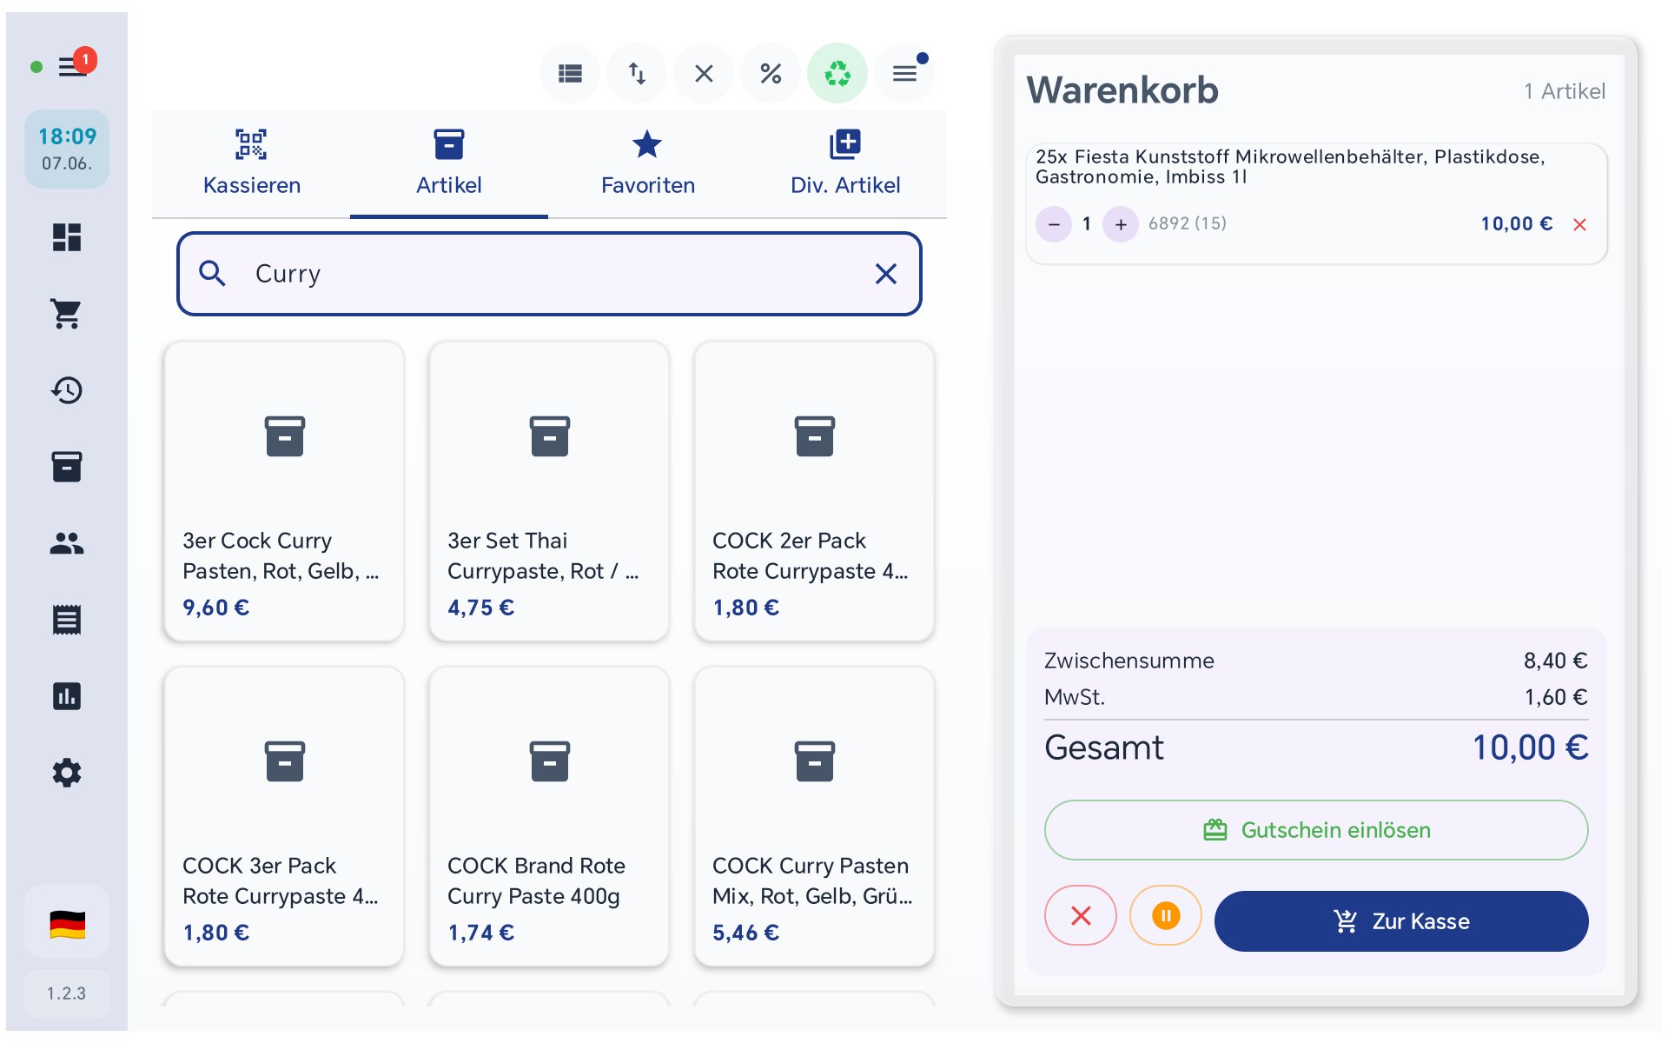Add COCK Brand Rote Curry Paste 400g
1668x1043 pixels.
(x=549, y=816)
